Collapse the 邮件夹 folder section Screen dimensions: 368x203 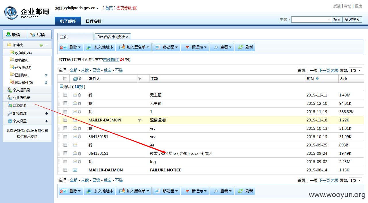coord(47,45)
